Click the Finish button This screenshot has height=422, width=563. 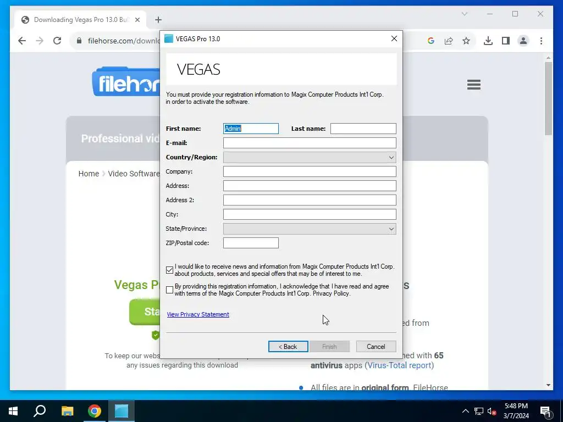(x=329, y=347)
